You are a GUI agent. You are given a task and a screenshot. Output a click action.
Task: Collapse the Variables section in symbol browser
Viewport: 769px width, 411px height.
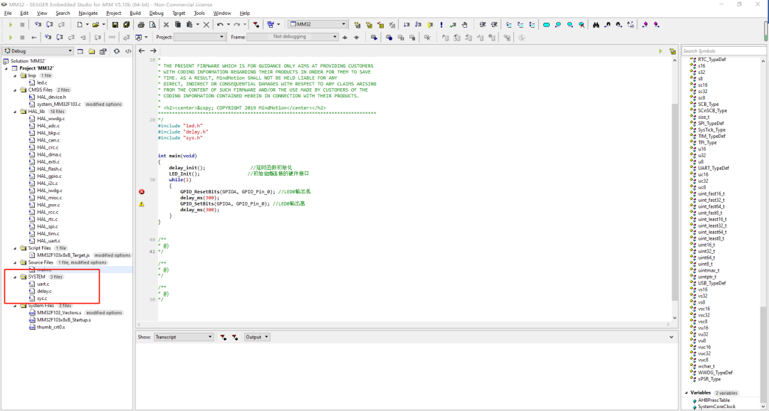(686, 393)
